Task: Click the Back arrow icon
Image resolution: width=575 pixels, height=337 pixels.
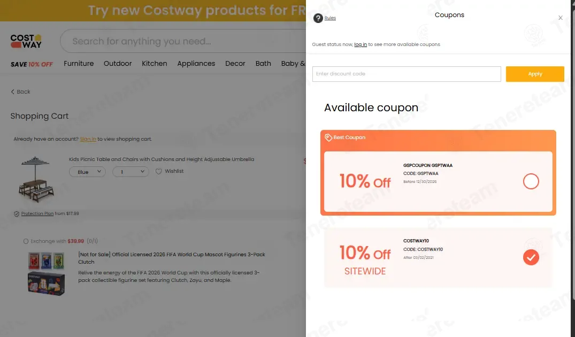Action: pyautogui.click(x=12, y=91)
